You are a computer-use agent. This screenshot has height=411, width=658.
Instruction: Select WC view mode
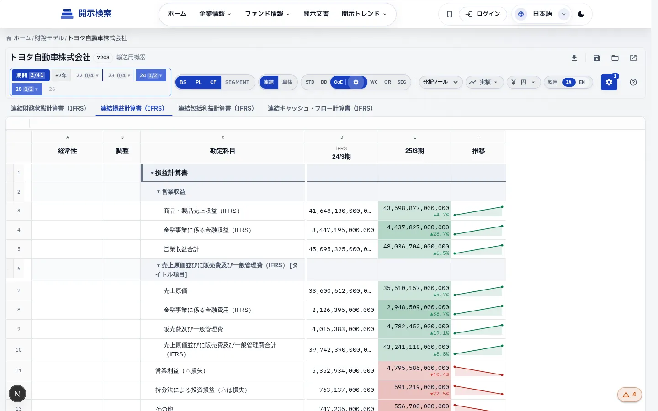point(374,82)
